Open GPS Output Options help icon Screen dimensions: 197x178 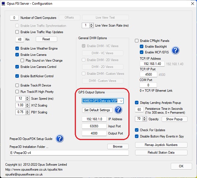(118, 110)
